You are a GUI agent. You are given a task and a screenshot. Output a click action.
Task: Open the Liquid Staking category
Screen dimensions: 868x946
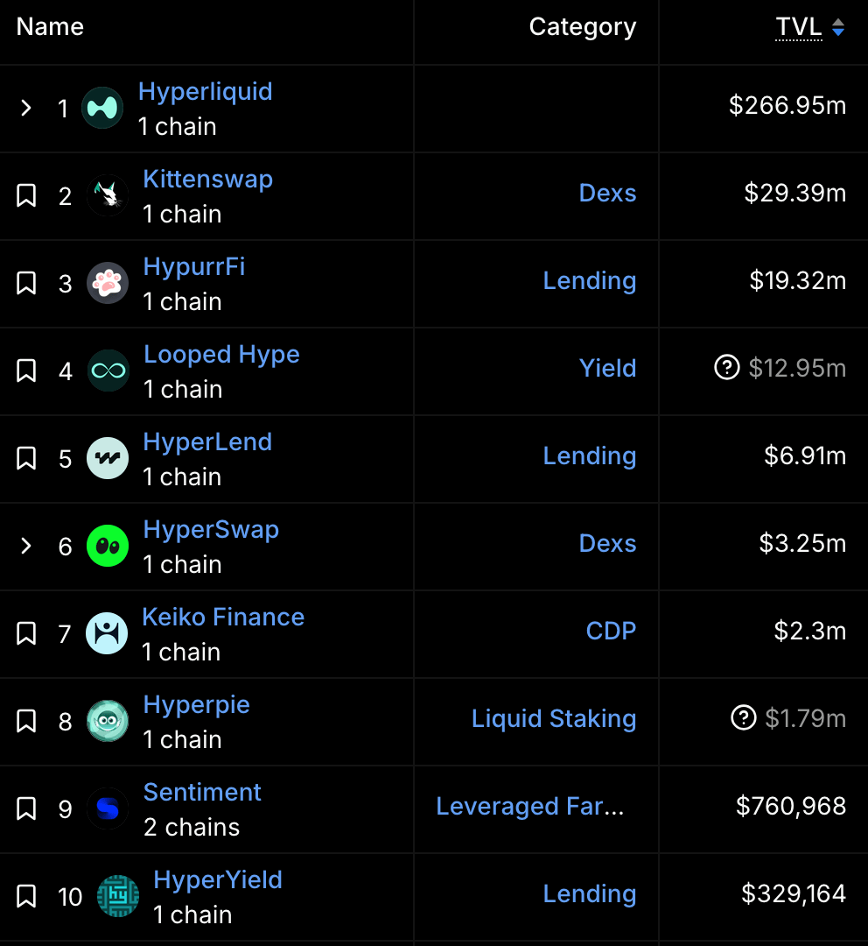[553, 718]
